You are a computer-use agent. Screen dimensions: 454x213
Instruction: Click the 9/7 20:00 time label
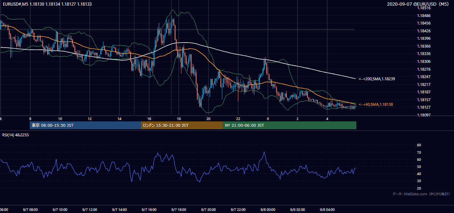tap(209, 210)
